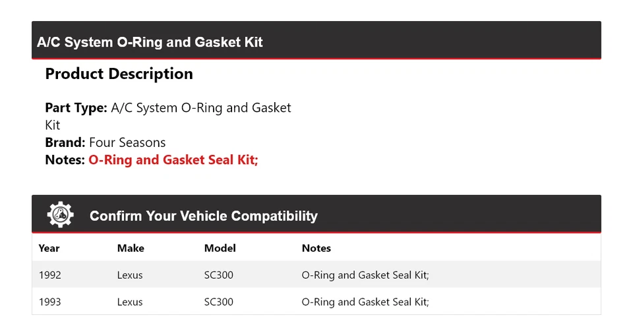633x336 pixels.
Task: Click the Brand label
Action: (x=65, y=142)
